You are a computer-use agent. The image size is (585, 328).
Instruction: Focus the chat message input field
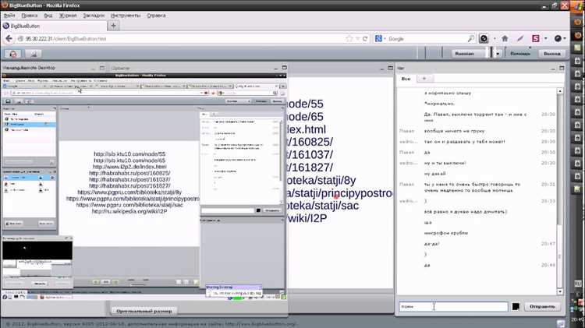(453, 306)
